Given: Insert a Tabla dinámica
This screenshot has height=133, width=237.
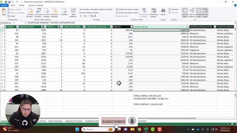Looking at the screenshot, I should (73, 13).
